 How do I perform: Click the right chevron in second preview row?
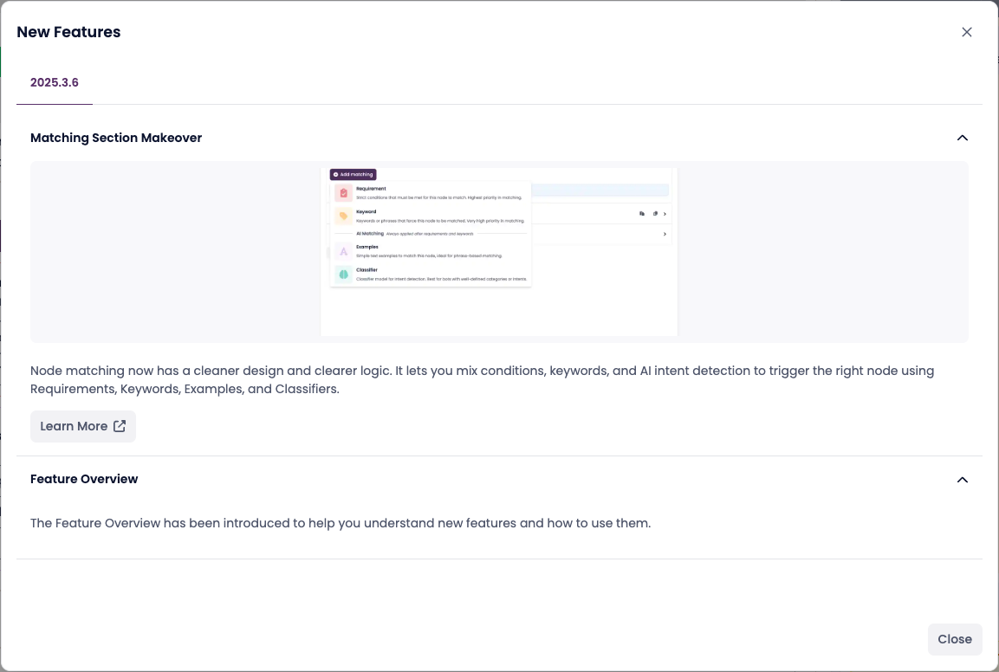click(x=665, y=234)
